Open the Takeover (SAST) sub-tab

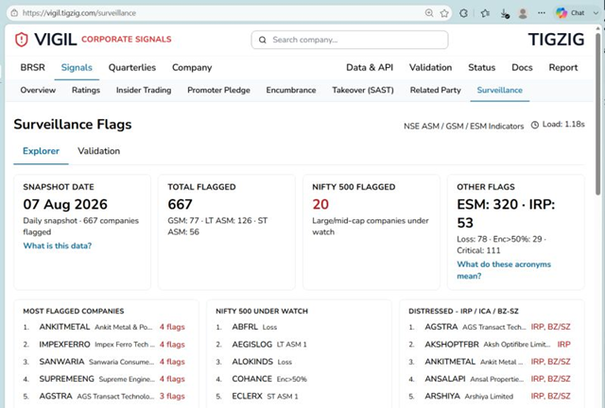(x=363, y=91)
